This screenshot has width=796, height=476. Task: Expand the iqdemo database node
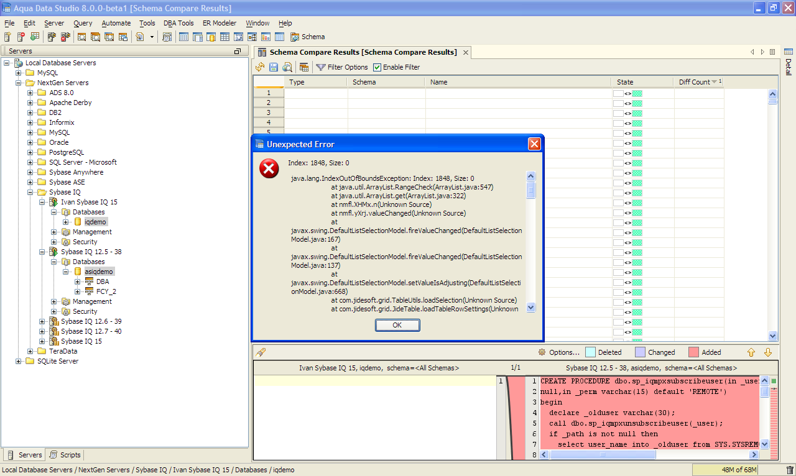click(67, 222)
